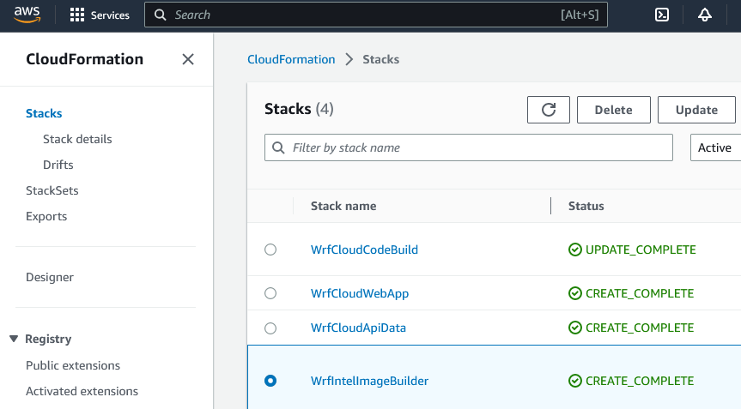741x409 pixels.
Task: Click CREATE_COMPLETE status for WrfCloudWebApp
Action: coord(640,293)
